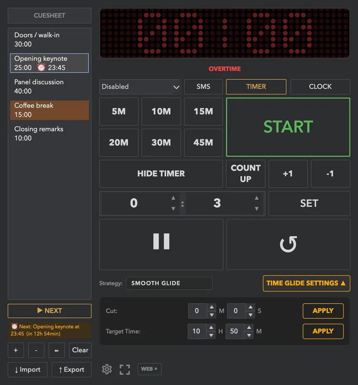The height and width of the screenshot is (385, 358).
Task: Click Target Time hours field
Action: click(x=197, y=331)
